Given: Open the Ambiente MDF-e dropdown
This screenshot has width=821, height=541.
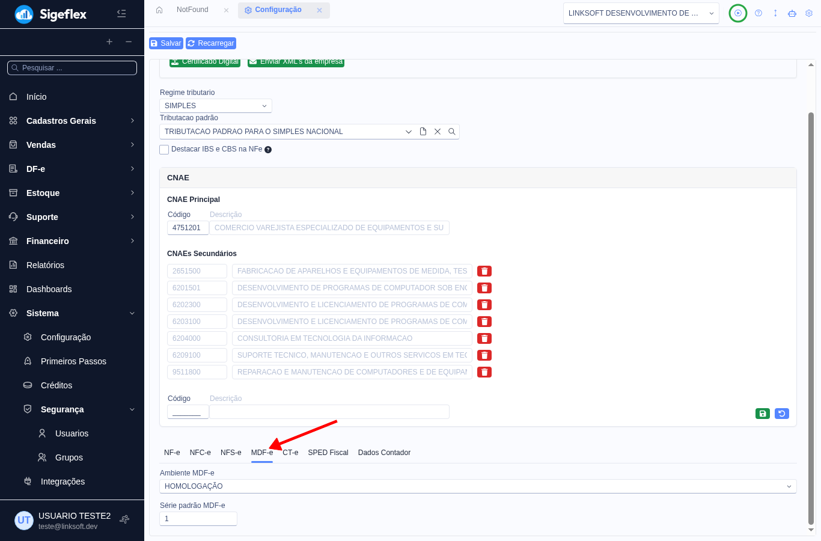Looking at the screenshot, I should click(478, 486).
